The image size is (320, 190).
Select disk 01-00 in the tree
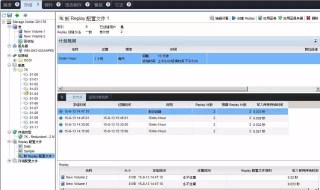click(33, 74)
